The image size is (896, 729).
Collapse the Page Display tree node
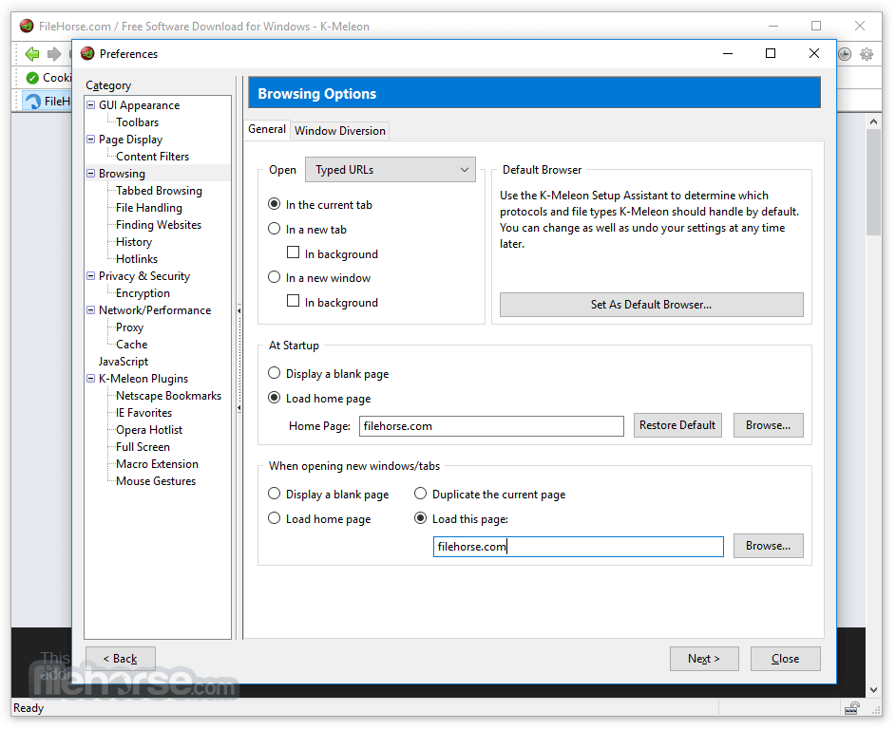(91, 140)
